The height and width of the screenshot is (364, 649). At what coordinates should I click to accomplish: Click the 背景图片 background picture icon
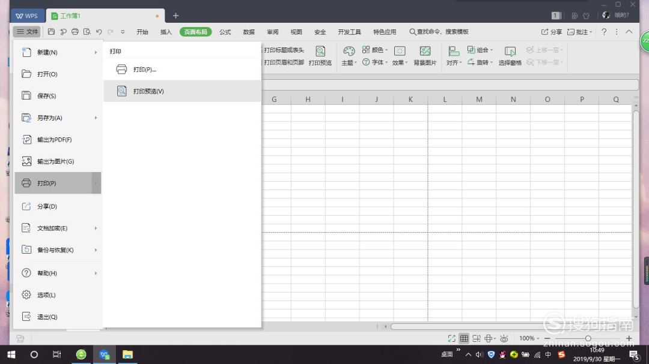coord(425,56)
